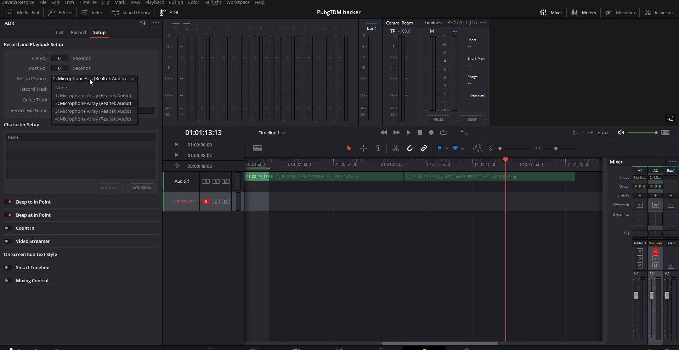Open the Inspector panel
This screenshot has height=350, width=679.
[659, 12]
